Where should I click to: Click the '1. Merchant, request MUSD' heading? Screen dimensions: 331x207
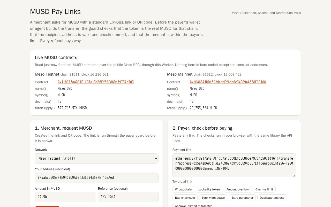click(x=63, y=128)
